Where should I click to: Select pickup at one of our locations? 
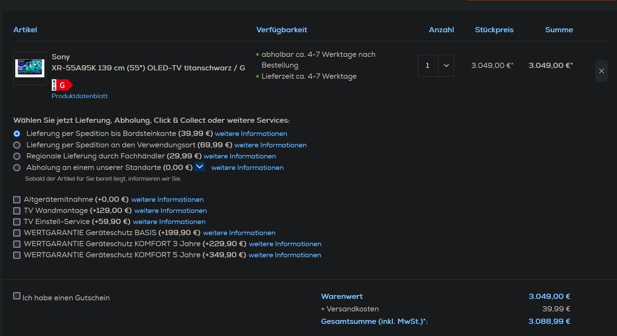(17, 168)
